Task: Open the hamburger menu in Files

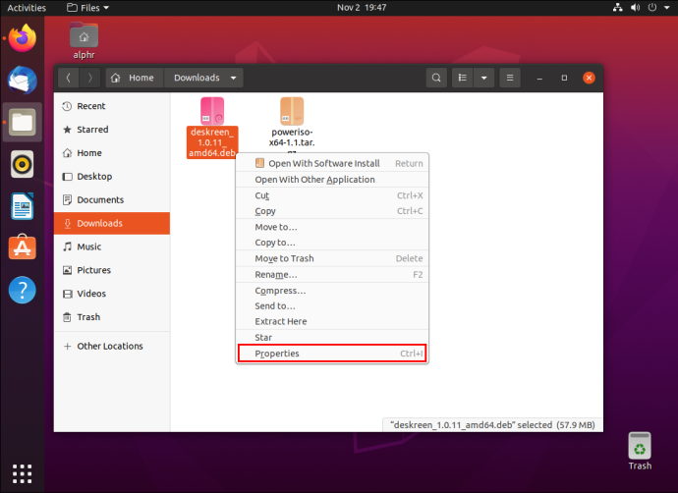Action: pos(510,78)
